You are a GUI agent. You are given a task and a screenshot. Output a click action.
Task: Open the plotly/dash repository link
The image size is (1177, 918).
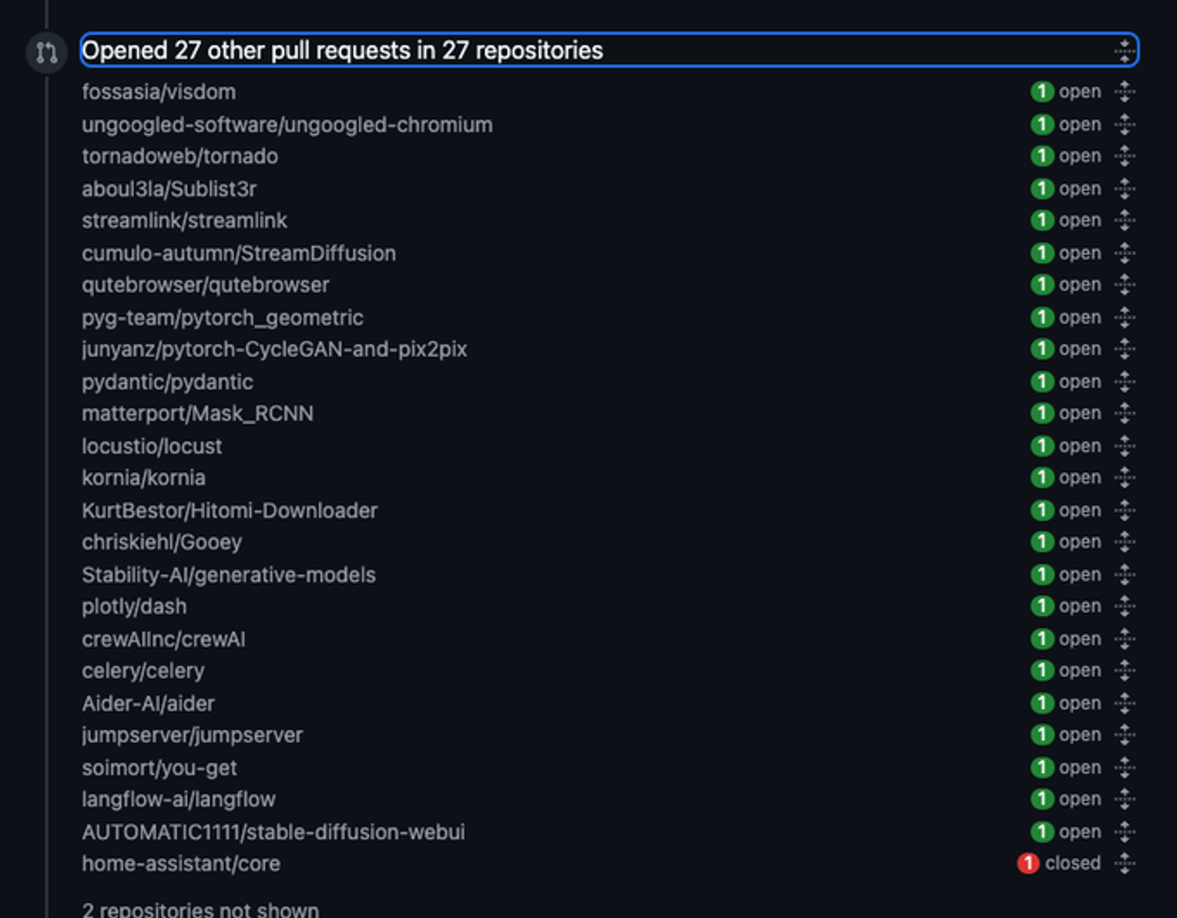coord(134,606)
